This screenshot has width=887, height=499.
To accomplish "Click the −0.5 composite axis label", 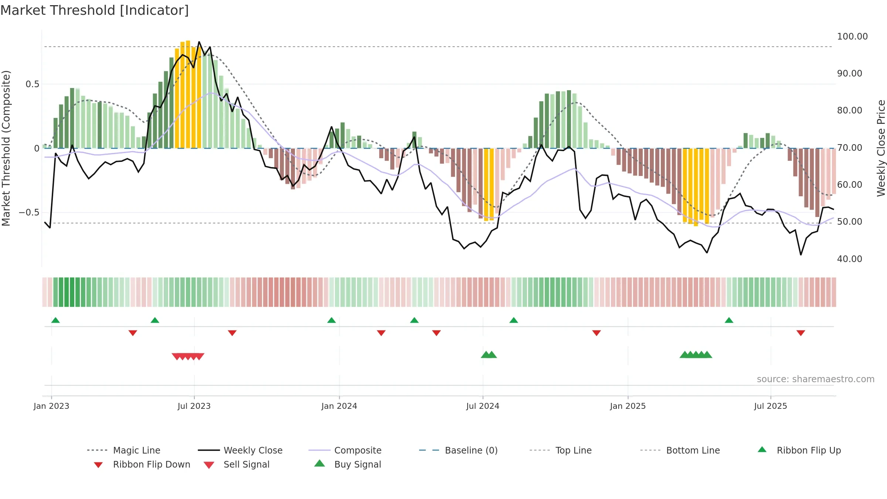I will [29, 213].
